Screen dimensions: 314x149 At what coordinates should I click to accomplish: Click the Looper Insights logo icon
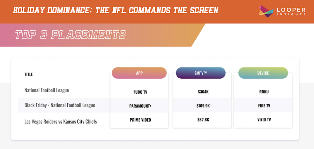(266, 11)
